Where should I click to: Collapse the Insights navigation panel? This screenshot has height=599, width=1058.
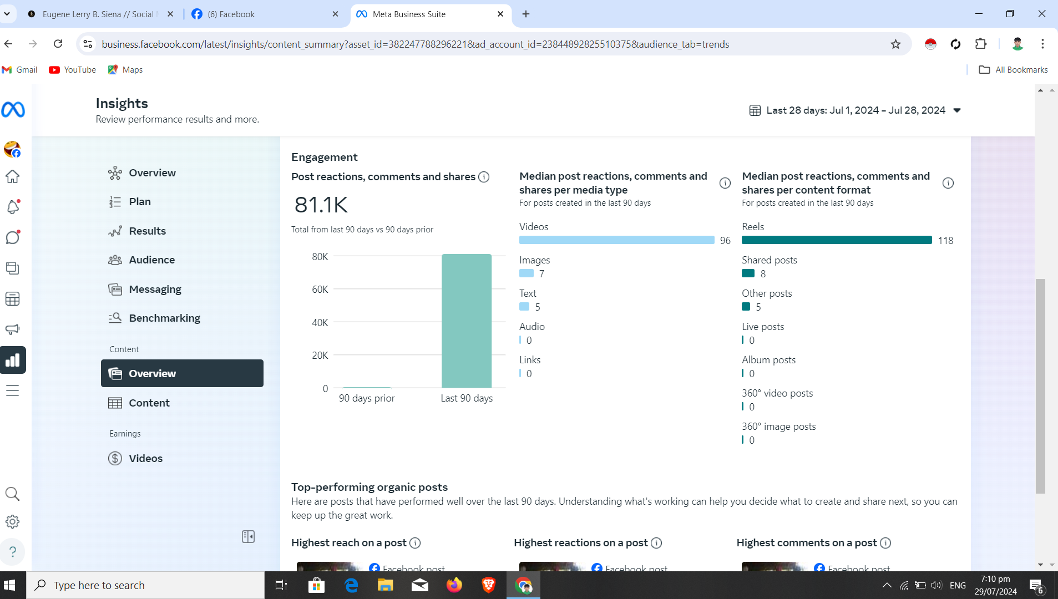point(248,536)
